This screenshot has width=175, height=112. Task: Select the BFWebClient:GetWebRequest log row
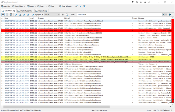click(x=86, y=35)
